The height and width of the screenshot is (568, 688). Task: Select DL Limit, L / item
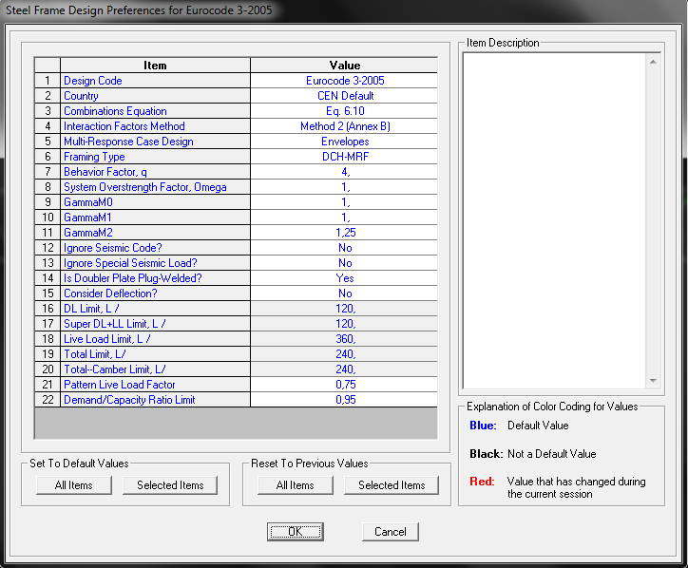pyautogui.click(x=155, y=309)
